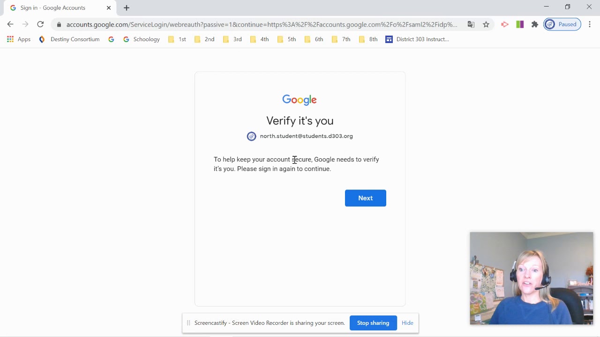Click the account avatar beside the email

tap(252, 136)
